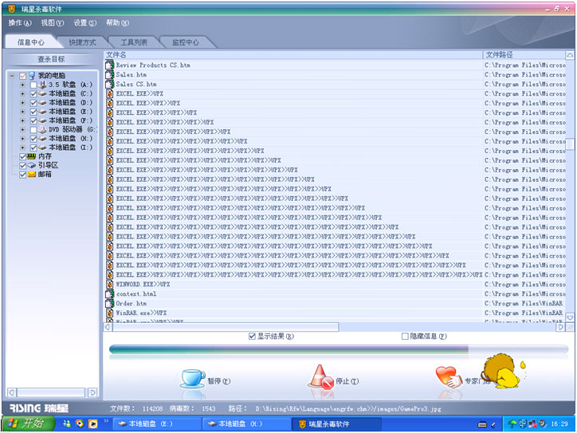Click the file icon next to context.html
The image size is (577, 433).
click(110, 293)
